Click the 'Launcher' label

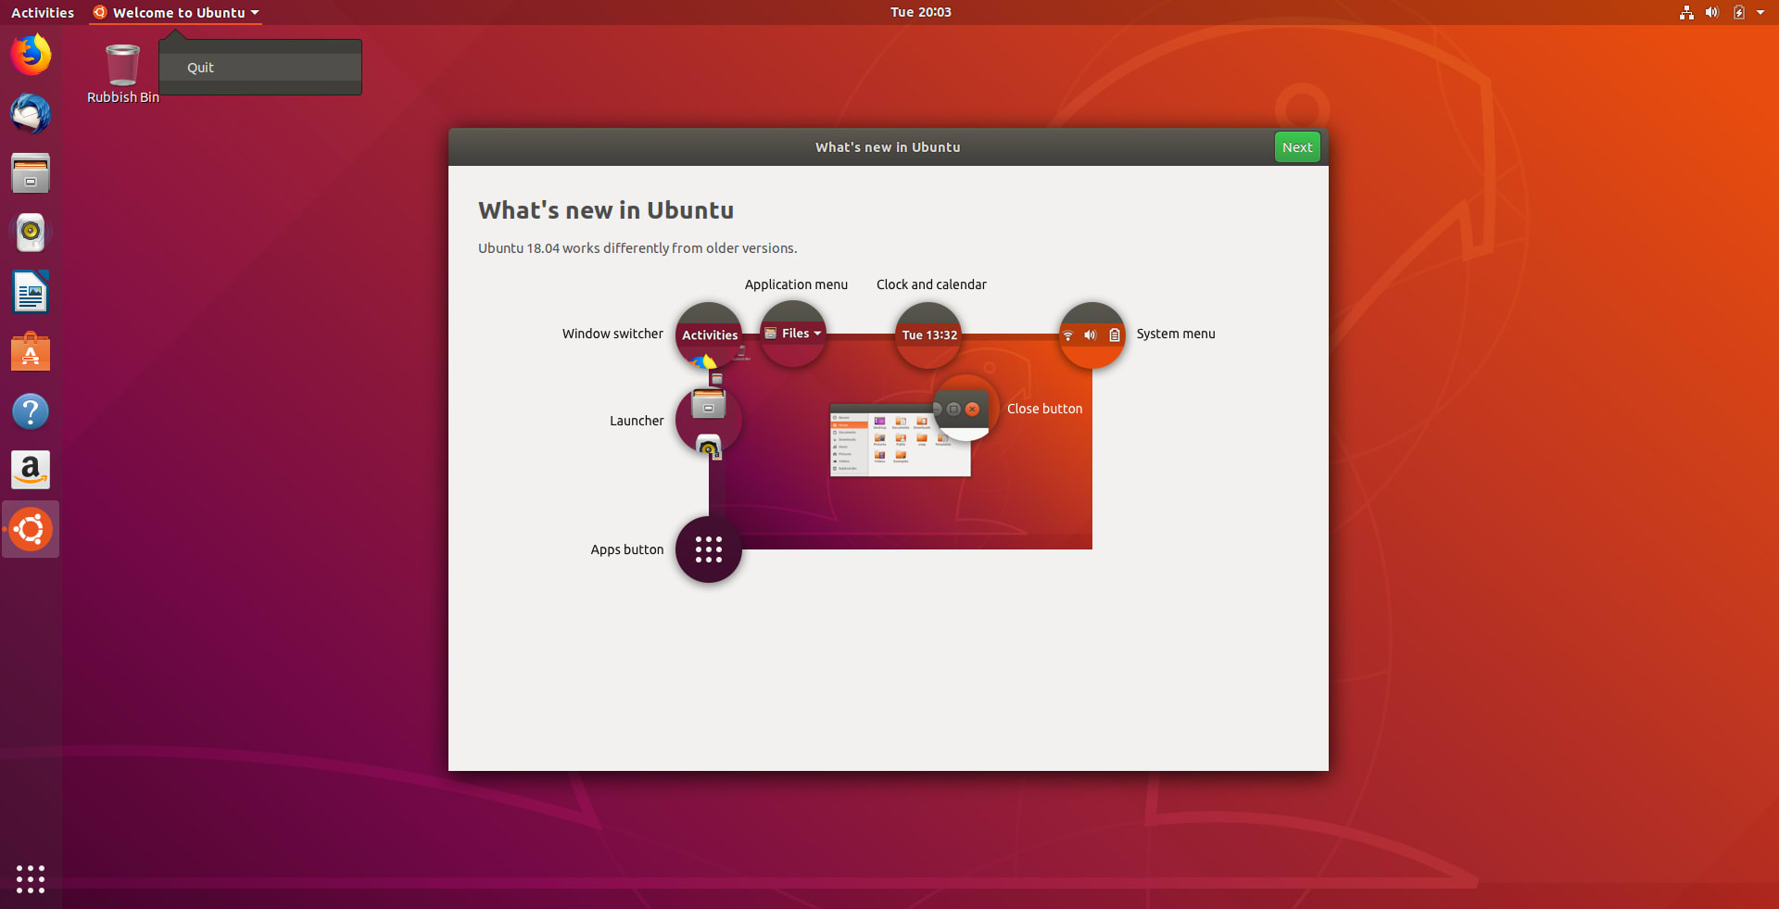[637, 421]
